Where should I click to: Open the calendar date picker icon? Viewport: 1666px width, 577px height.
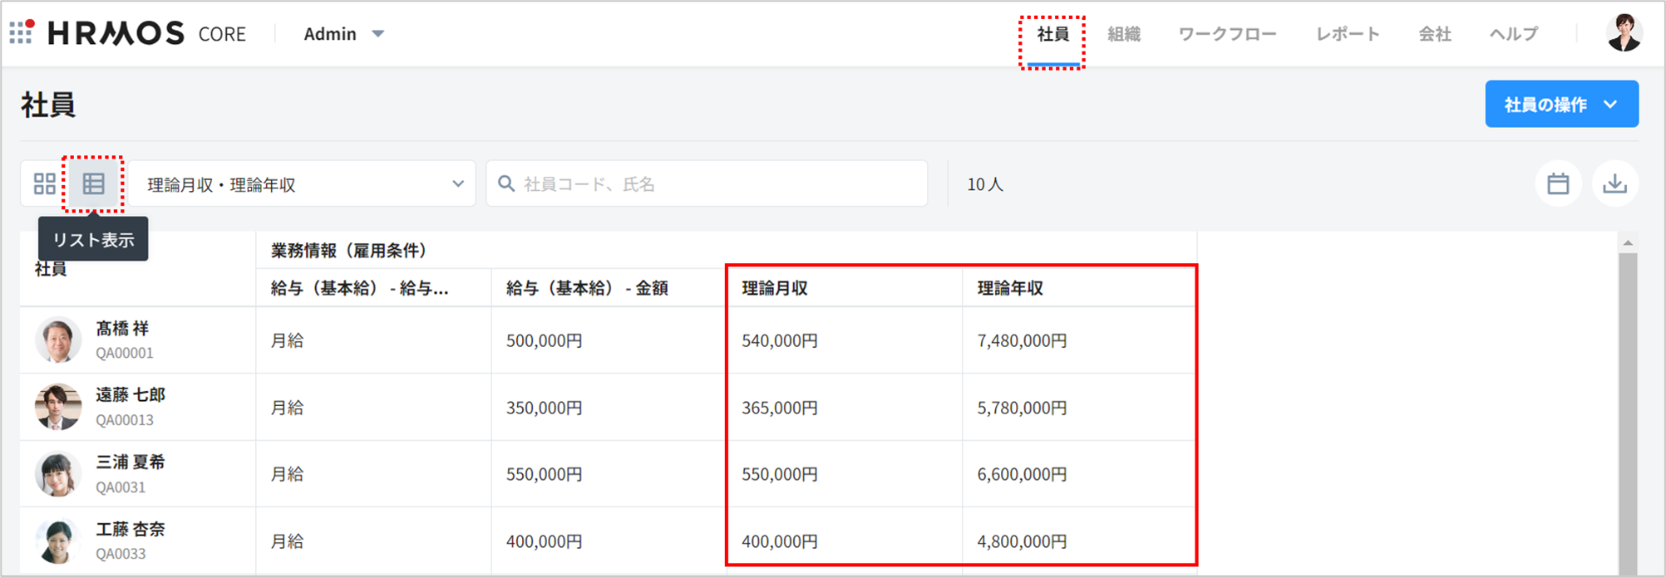tap(1558, 183)
